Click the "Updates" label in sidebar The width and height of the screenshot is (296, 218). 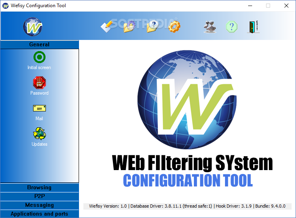pos(39,144)
